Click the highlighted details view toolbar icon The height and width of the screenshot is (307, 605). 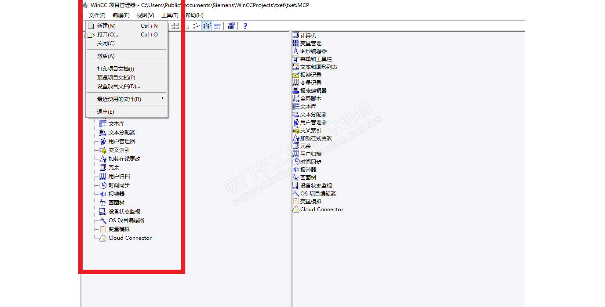(207, 26)
